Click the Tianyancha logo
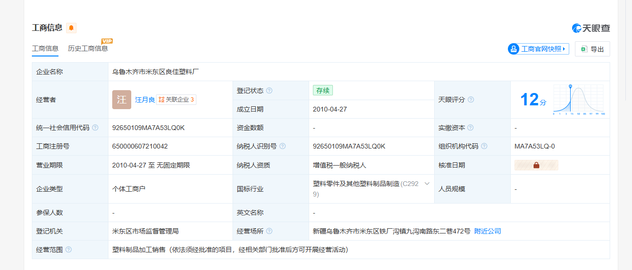This screenshot has width=632, height=270. point(591,28)
